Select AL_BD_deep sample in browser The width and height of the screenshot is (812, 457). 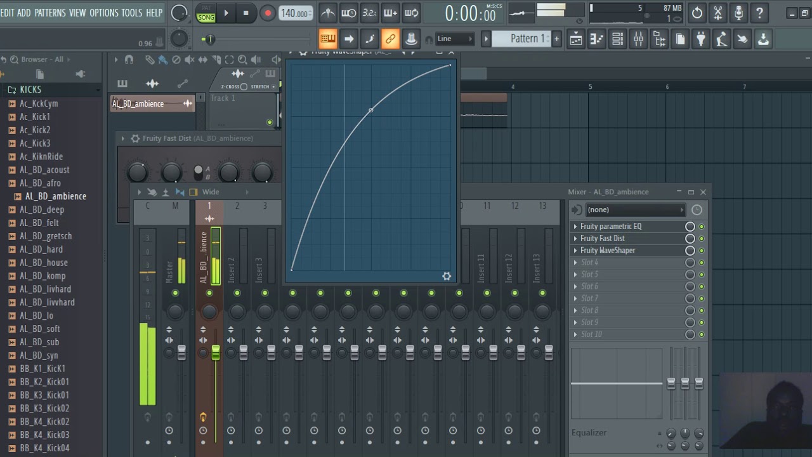click(x=42, y=209)
